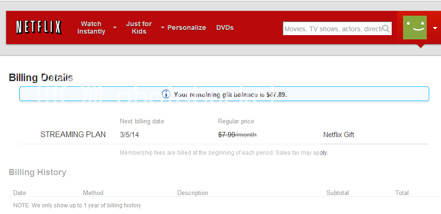Viewport: 441px width, 214px height.
Task: Click the Netflix logo
Action: click(38, 28)
